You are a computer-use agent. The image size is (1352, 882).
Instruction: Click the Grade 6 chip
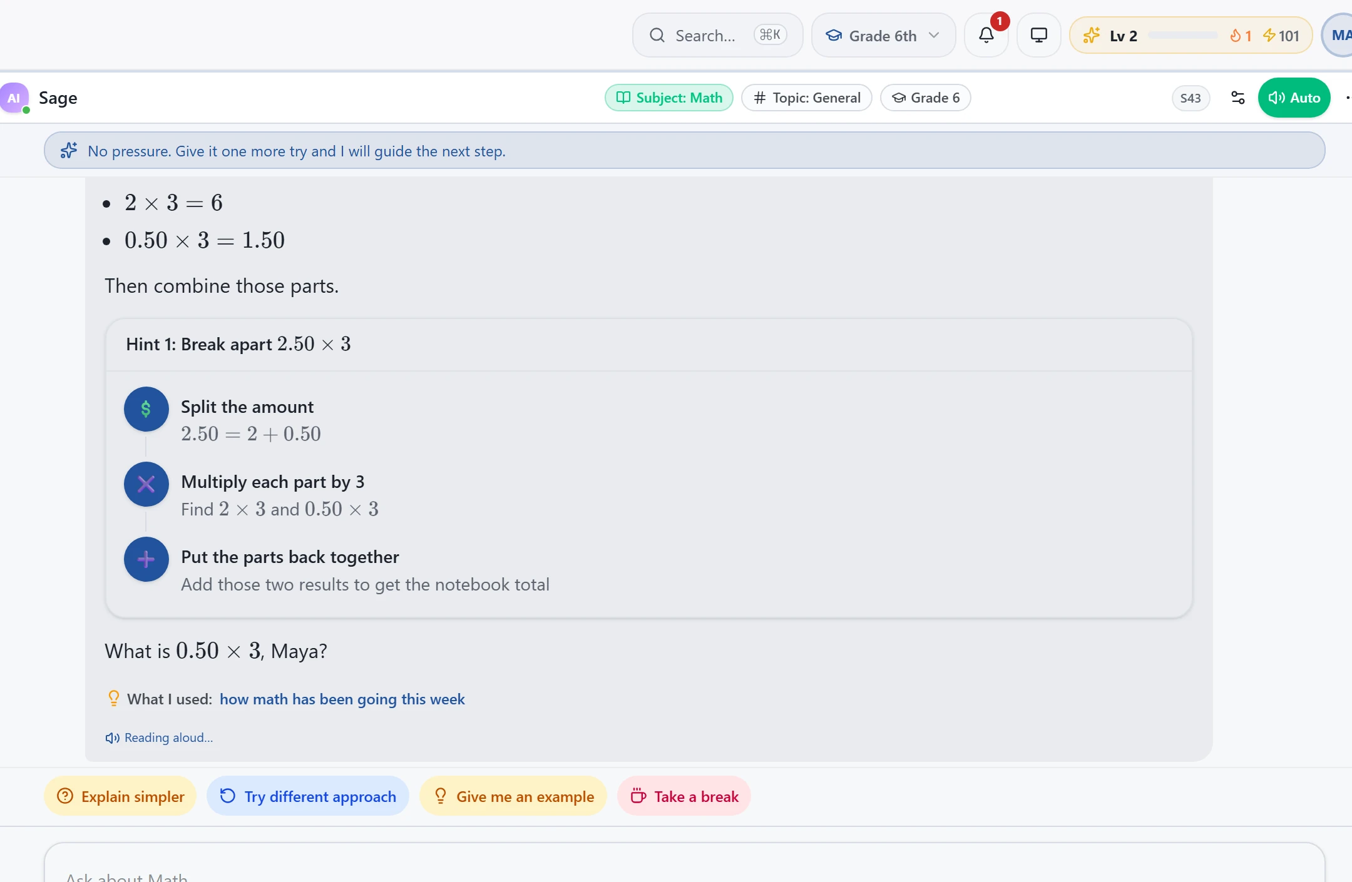coord(925,98)
